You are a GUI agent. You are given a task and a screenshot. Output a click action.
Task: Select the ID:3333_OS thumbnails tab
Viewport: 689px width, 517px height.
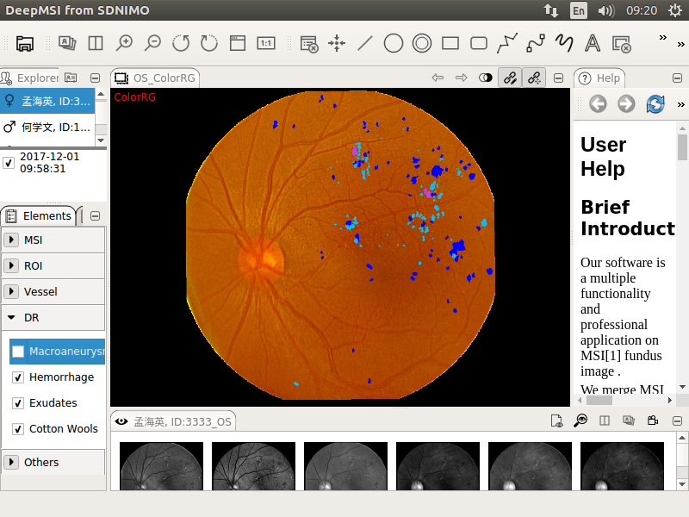tap(173, 421)
